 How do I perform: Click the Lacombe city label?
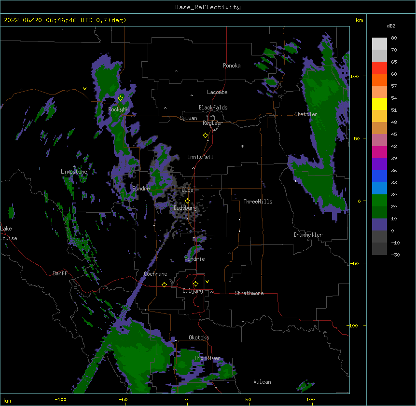pyautogui.click(x=217, y=92)
